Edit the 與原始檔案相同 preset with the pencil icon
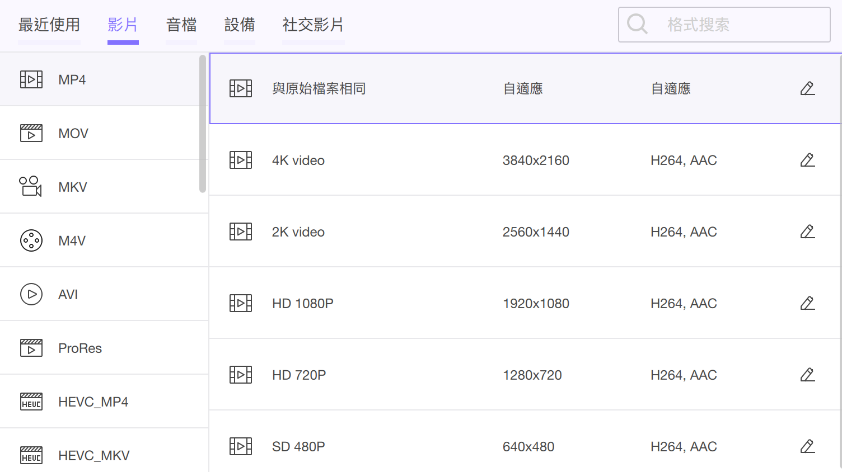842x472 pixels. 807,88
